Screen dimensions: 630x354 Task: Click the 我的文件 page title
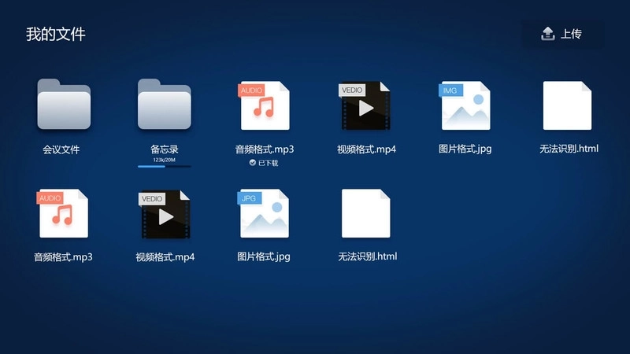(56, 34)
